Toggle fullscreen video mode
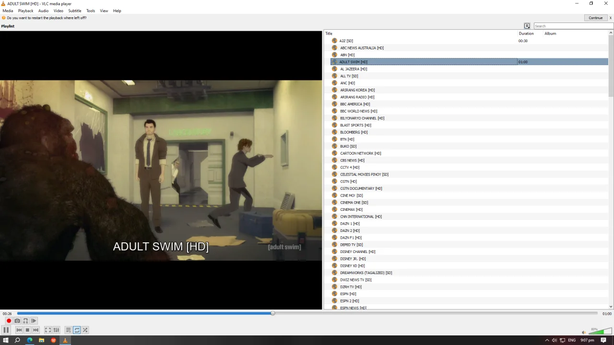 (x=48, y=330)
